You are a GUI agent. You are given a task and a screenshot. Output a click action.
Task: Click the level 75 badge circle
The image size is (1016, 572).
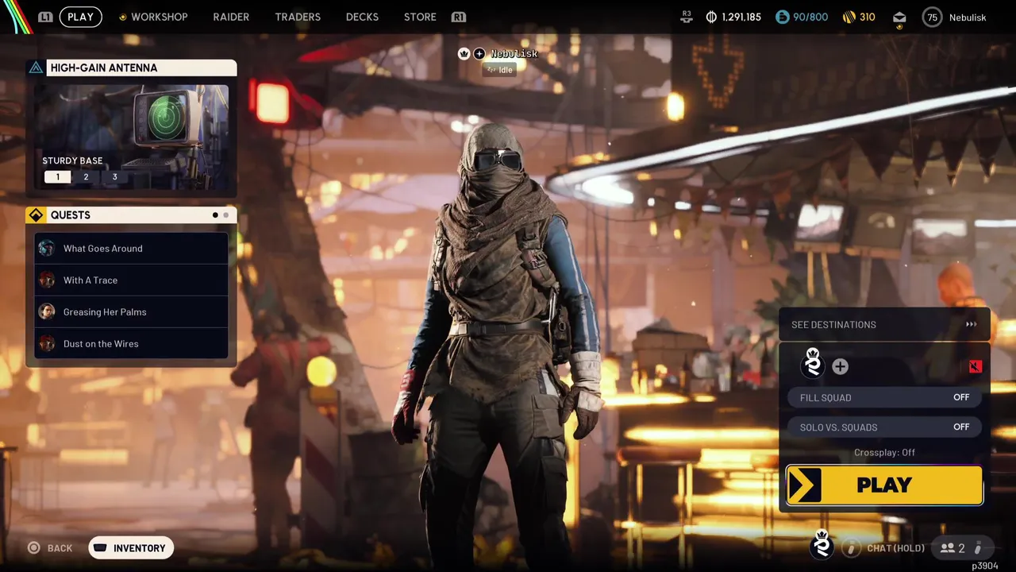point(932,17)
